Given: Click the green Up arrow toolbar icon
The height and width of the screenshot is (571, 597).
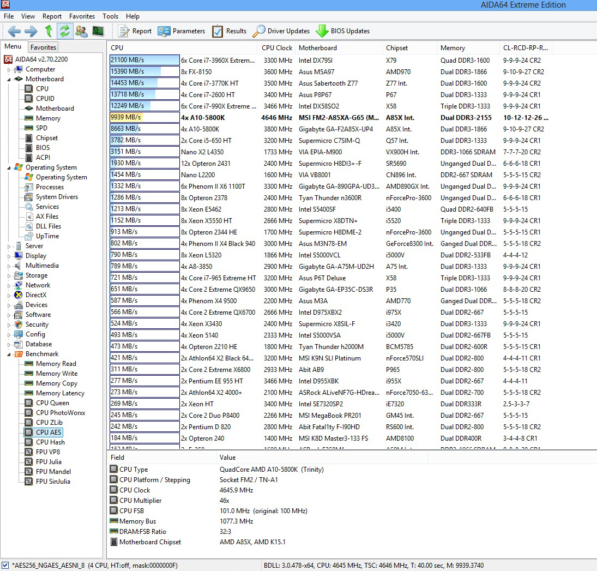Looking at the screenshot, I should pyautogui.click(x=49, y=31).
